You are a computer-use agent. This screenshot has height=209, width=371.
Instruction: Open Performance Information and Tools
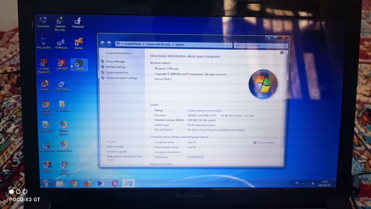point(125,158)
